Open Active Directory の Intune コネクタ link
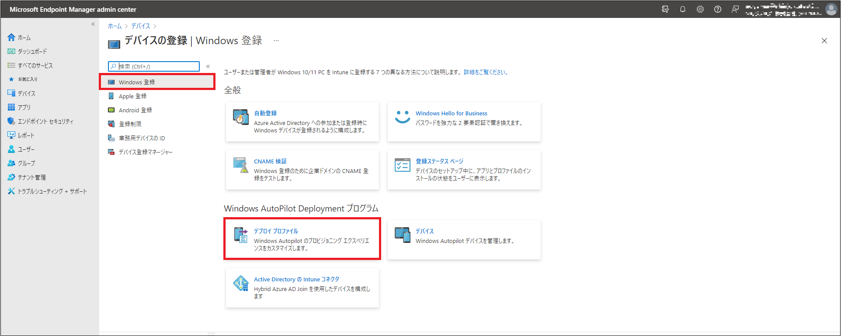Image resolution: width=841 pixels, height=336 pixels. click(297, 279)
